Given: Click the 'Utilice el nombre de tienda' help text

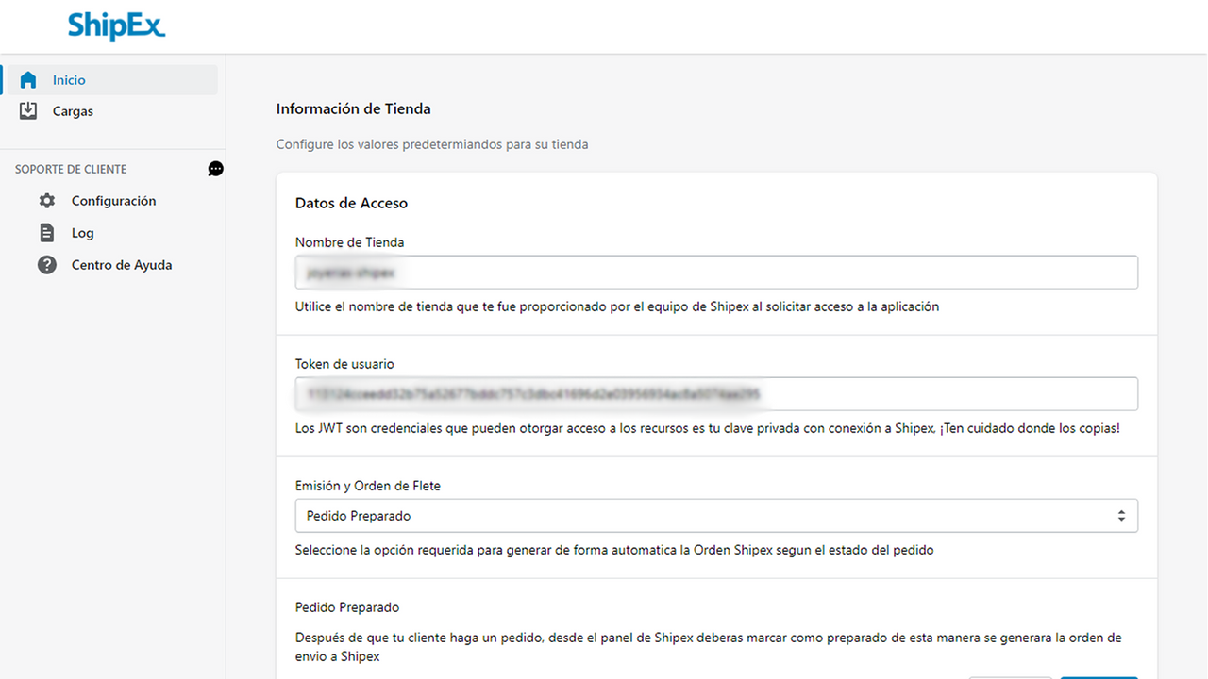Looking at the screenshot, I should click(617, 306).
